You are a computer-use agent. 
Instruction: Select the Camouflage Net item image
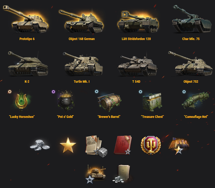pyautogui.click(x=196, y=100)
